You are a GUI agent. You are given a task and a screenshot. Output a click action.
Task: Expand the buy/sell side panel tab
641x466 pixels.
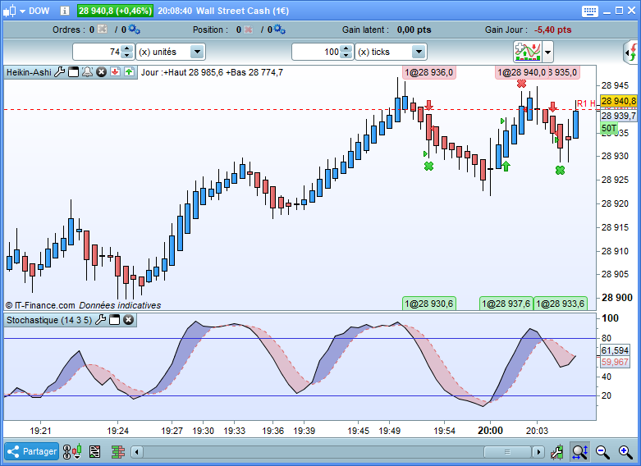pyautogui.click(x=632, y=53)
